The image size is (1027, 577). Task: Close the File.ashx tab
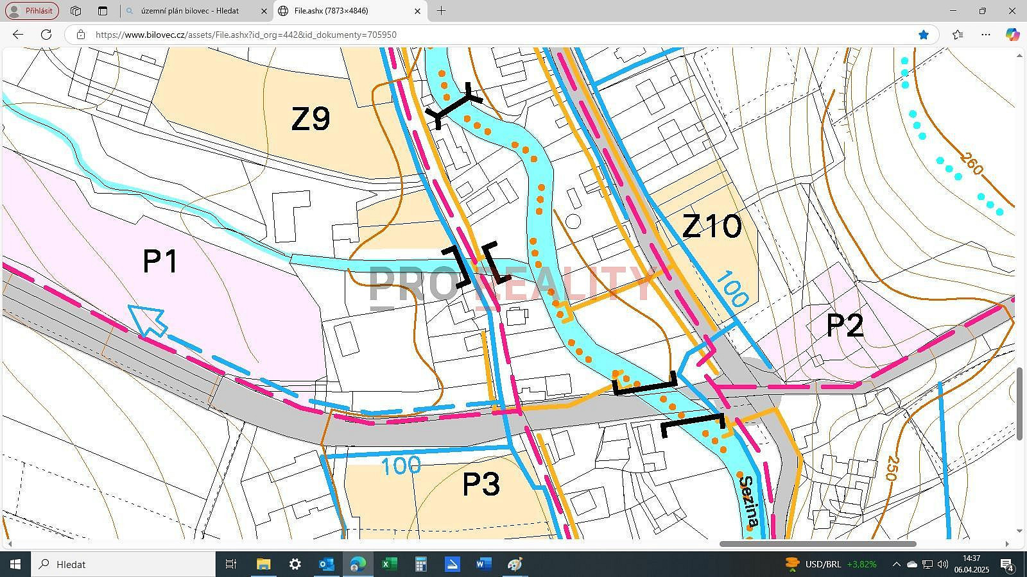(x=417, y=11)
